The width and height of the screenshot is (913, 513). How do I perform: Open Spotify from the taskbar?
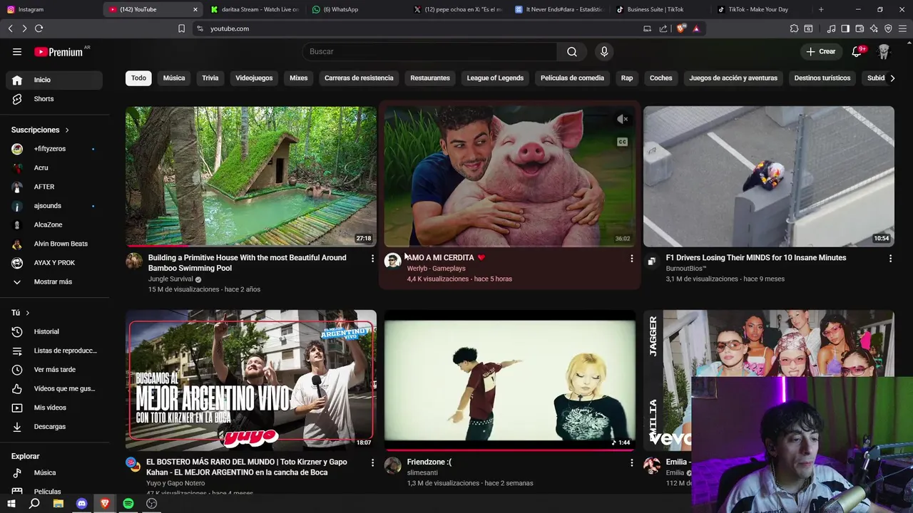(x=128, y=504)
